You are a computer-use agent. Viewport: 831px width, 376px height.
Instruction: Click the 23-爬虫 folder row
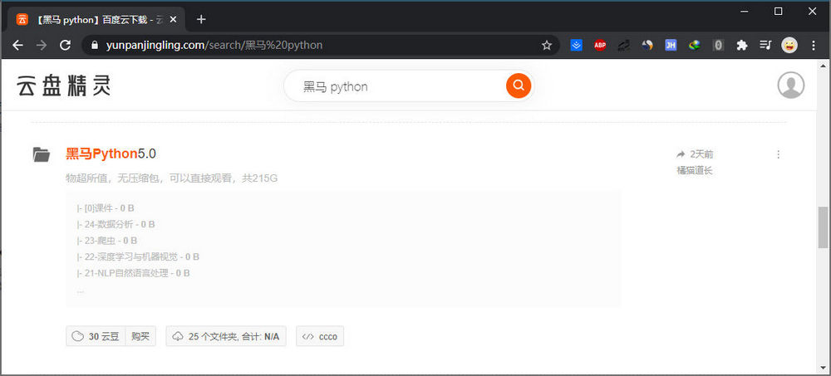pyautogui.click(x=107, y=241)
